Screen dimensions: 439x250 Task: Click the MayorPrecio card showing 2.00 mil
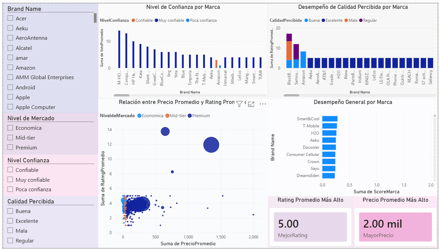click(395, 227)
